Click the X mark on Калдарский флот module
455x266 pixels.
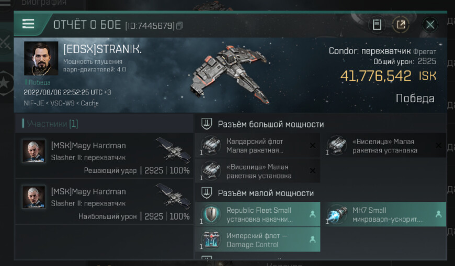coord(313,146)
